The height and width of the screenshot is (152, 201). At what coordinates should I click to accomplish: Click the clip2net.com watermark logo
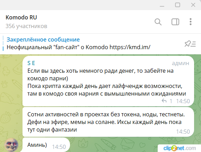point(180,148)
